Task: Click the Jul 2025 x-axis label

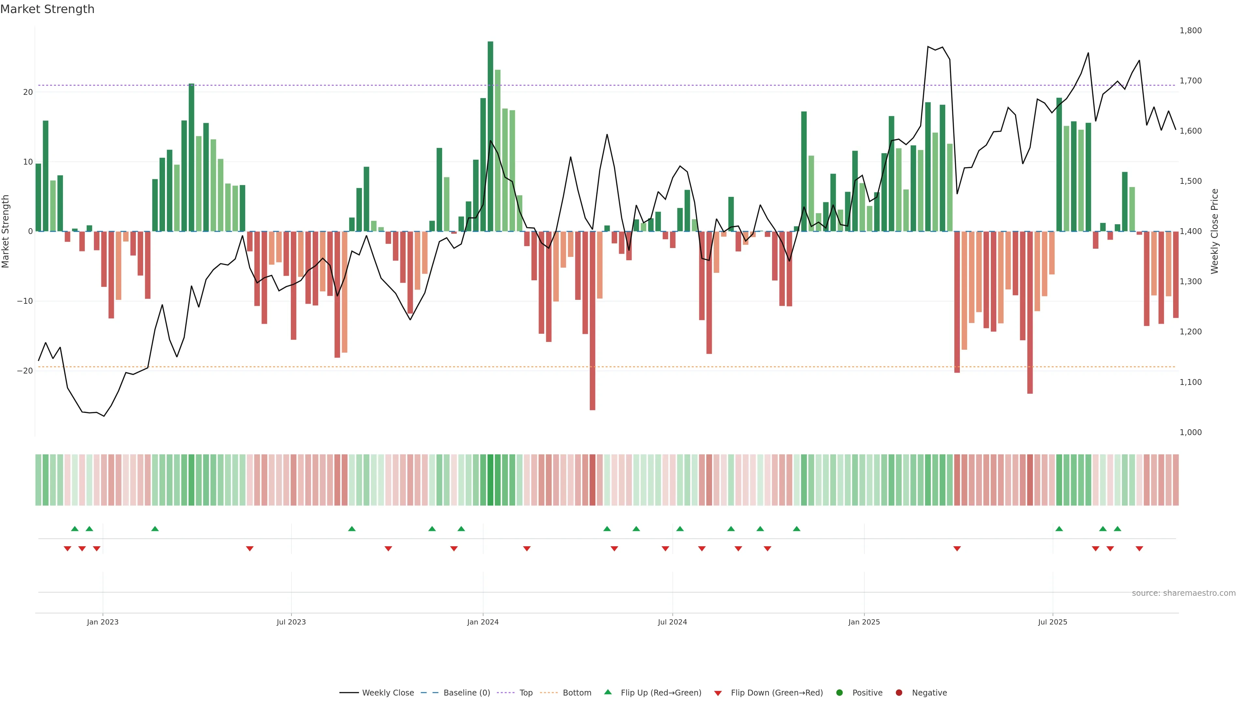Action: point(1052,622)
